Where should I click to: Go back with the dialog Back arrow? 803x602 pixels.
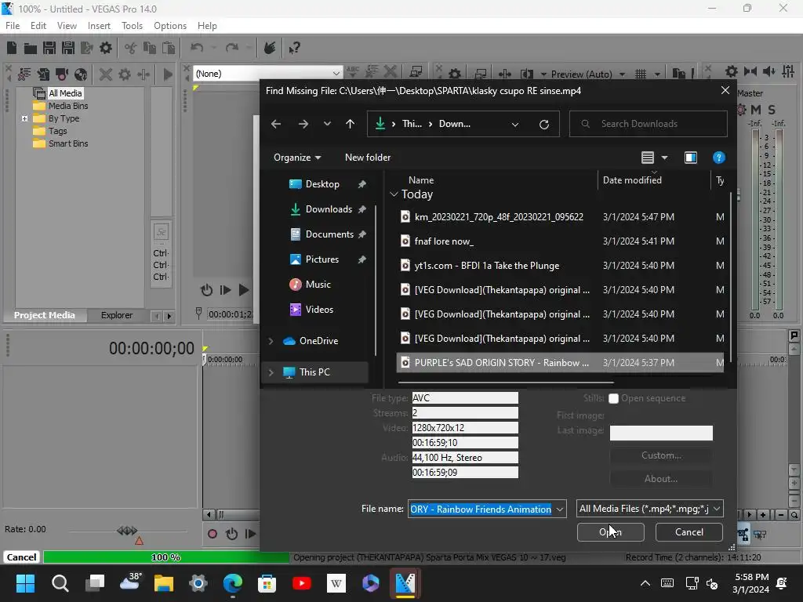tap(276, 124)
